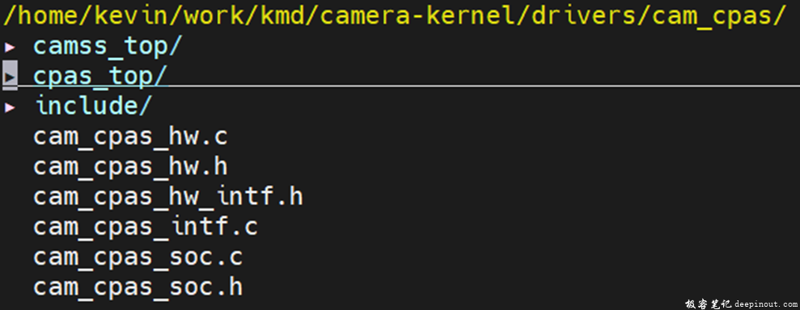This screenshot has height=310, width=800.
Task: Open the cam_cpas_soc.c file
Action: click(x=138, y=257)
